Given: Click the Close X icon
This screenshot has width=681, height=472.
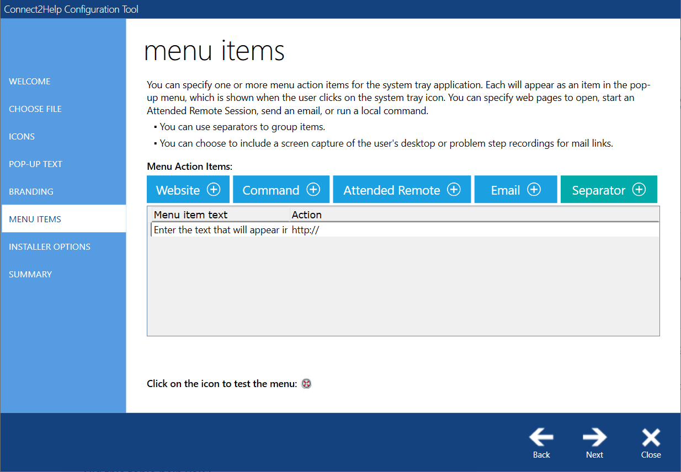Looking at the screenshot, I should (x=651, y=438).
